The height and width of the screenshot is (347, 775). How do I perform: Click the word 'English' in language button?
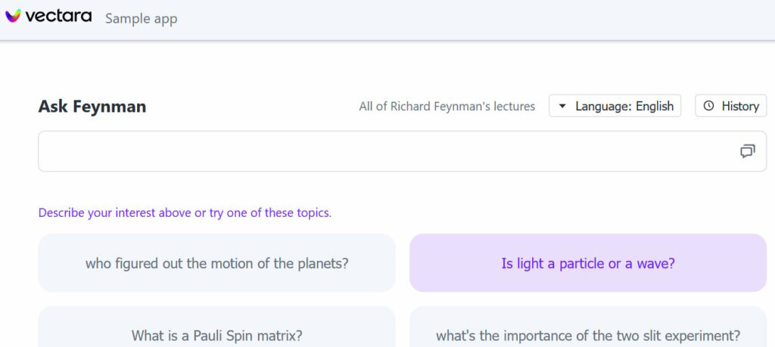[x=654, y=106]
